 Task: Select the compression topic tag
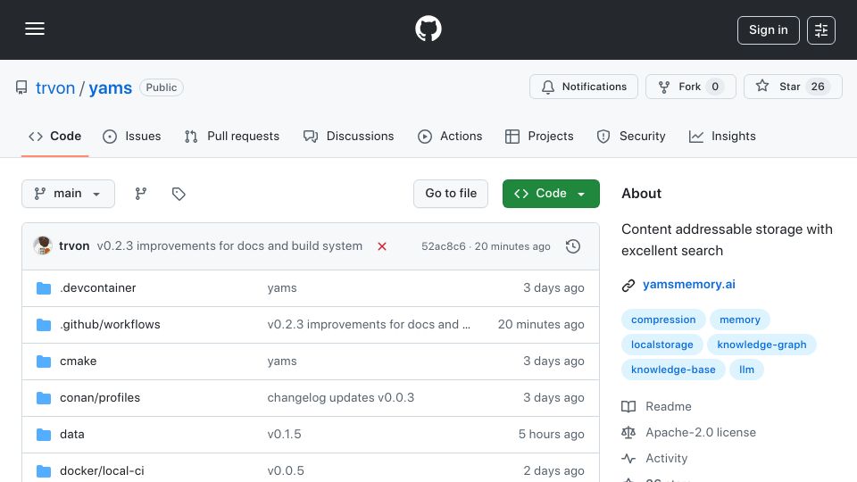pos(663,320)
